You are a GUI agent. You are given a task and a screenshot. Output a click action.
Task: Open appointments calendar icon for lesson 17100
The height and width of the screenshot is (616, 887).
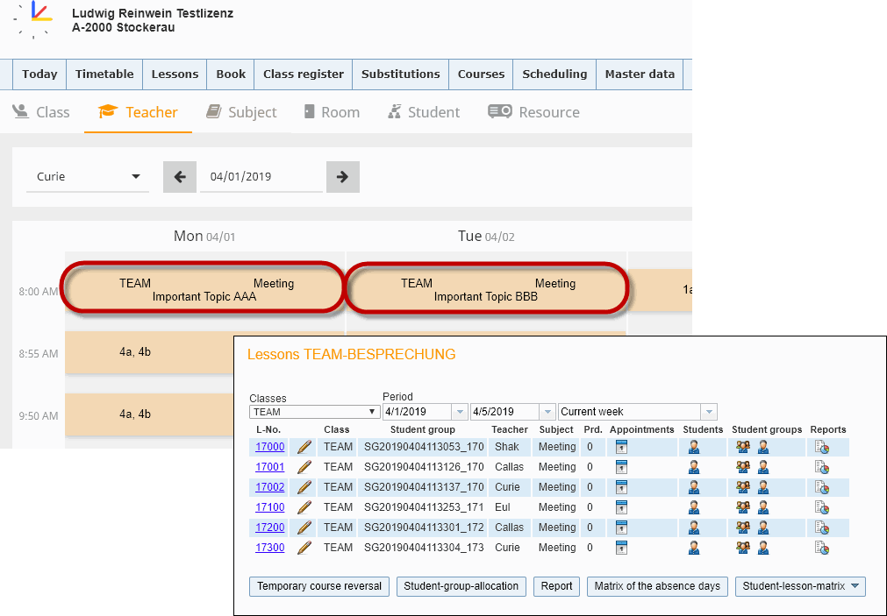point(621,507)
